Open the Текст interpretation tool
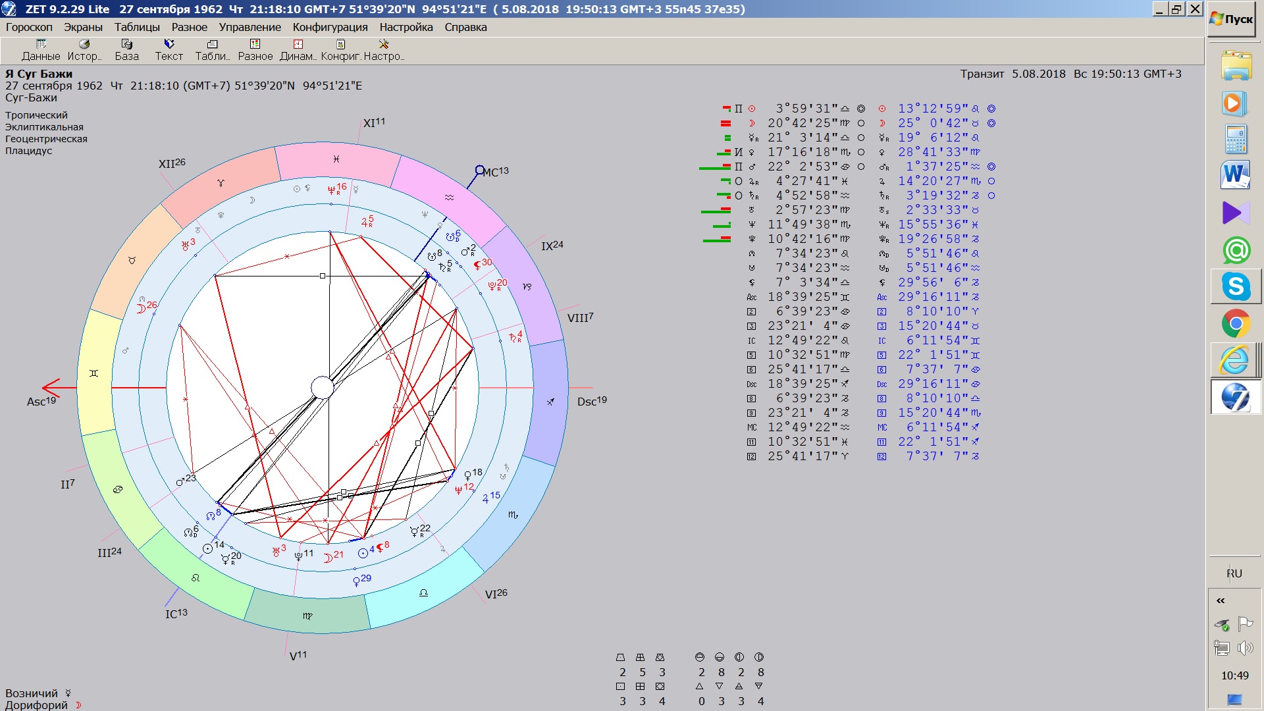 pos(169,49)
